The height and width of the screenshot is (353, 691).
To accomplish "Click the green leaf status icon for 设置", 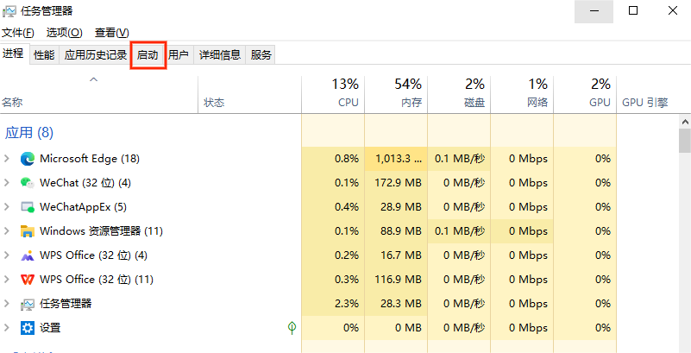I will click(x=292, y=327).
